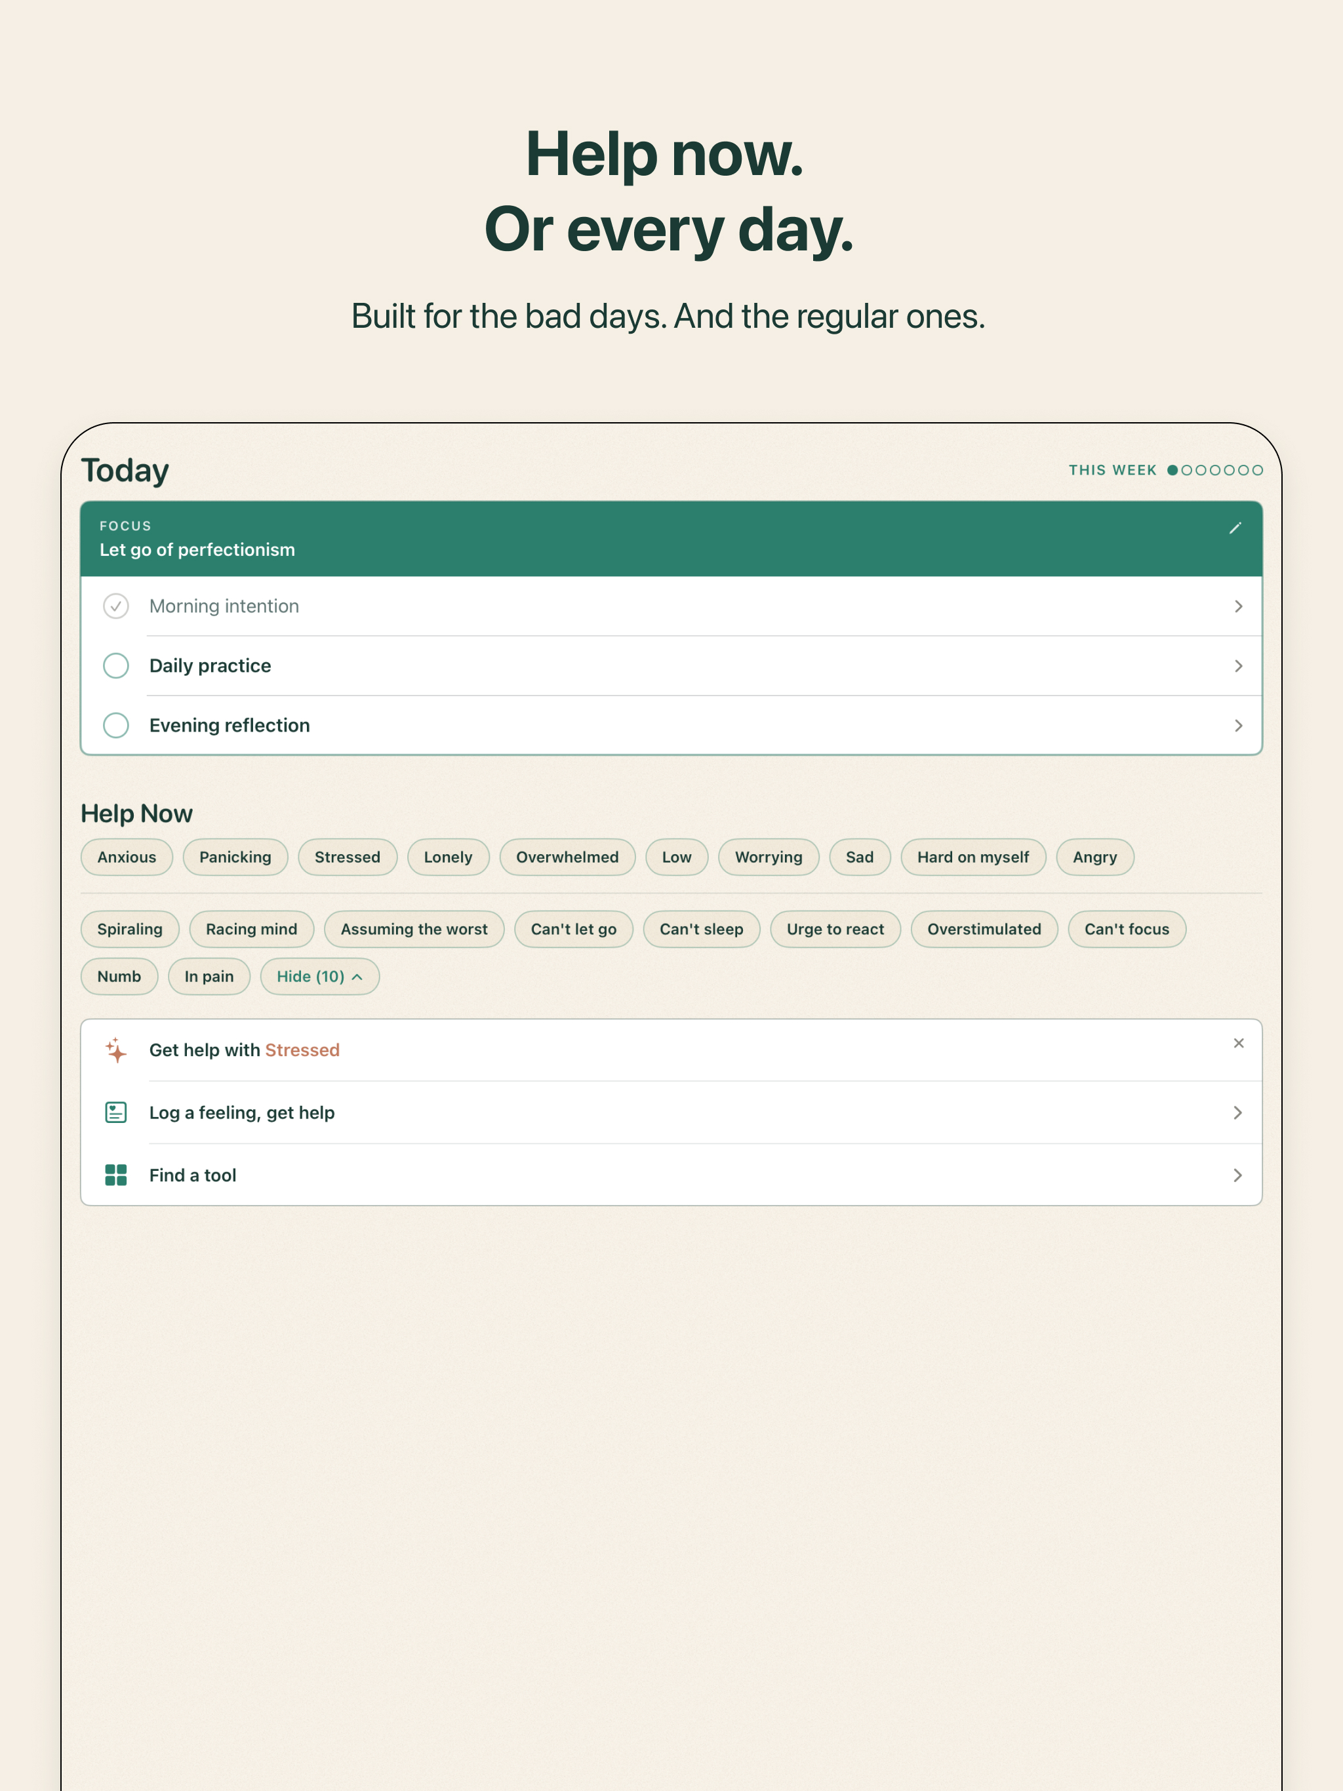Screen dimensions: 1343x1791
Task: Tap the Can't focus chip
Action: pyautogui.click(x=1127, y=929)
